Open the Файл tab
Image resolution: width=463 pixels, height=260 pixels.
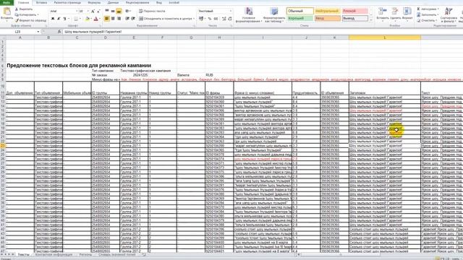pos(7,2)
